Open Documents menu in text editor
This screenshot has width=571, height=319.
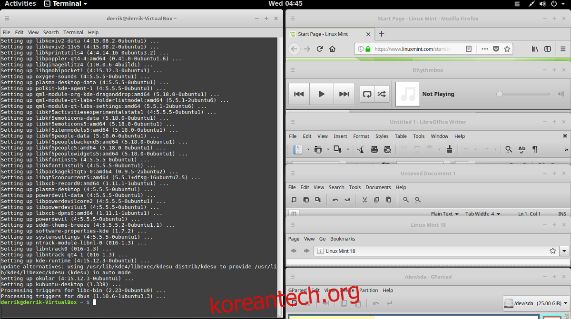click(378, 187)
